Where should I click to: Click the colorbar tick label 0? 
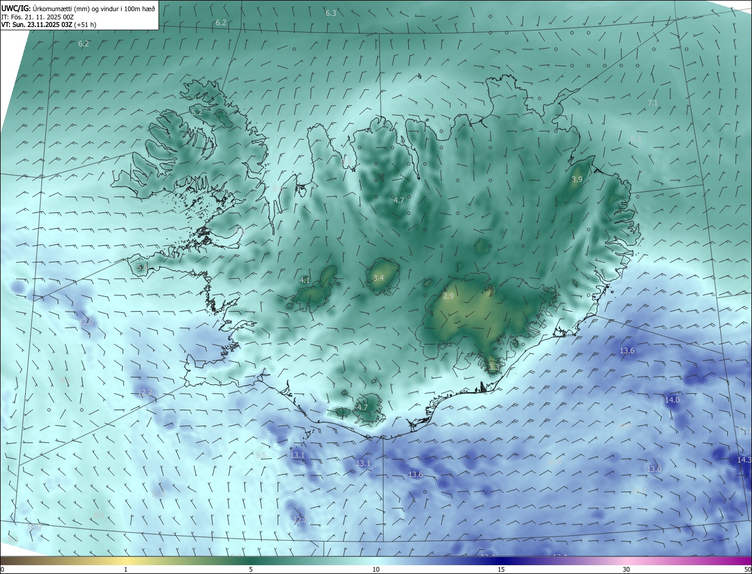(2, 569)
